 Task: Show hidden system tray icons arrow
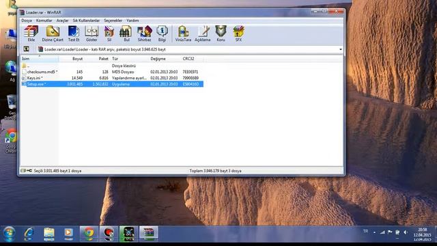(x=374, y=232)
